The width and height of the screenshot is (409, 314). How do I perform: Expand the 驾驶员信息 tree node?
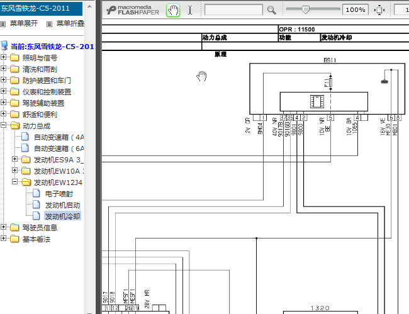pos(3,227)
